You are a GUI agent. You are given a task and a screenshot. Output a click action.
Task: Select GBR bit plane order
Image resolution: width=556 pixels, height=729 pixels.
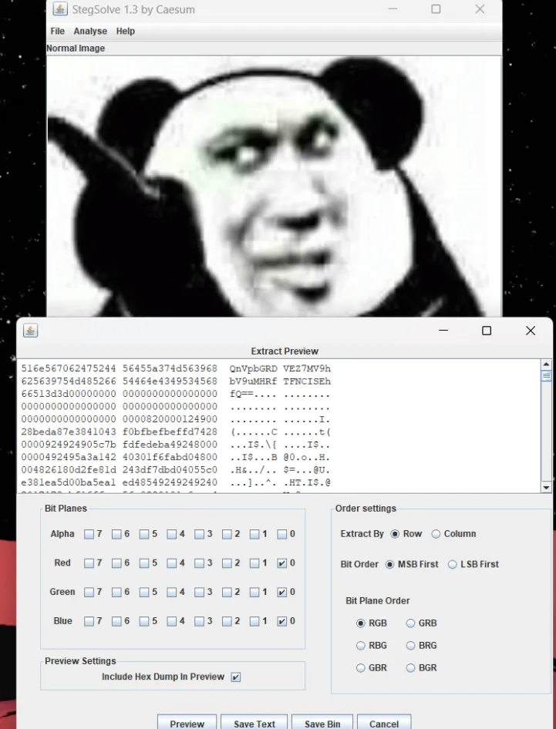(361, 668)
